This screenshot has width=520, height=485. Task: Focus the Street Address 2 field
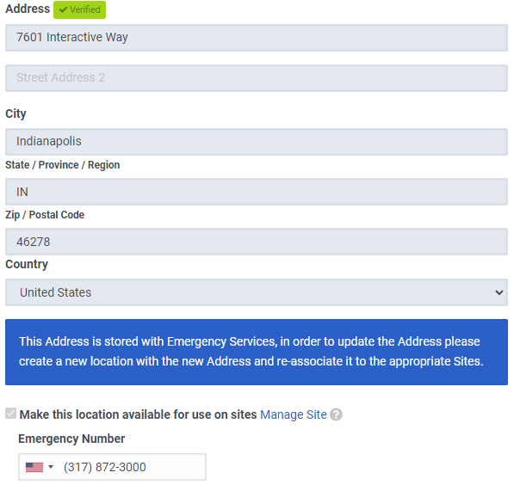257,77
